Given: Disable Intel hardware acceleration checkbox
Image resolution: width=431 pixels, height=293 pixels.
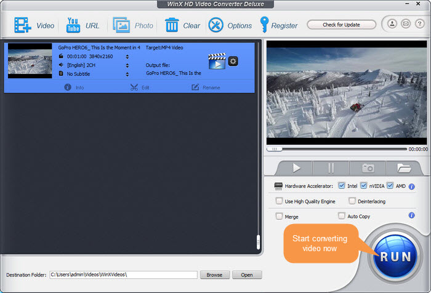Looking at the screenshot, I should click(341, 185).
